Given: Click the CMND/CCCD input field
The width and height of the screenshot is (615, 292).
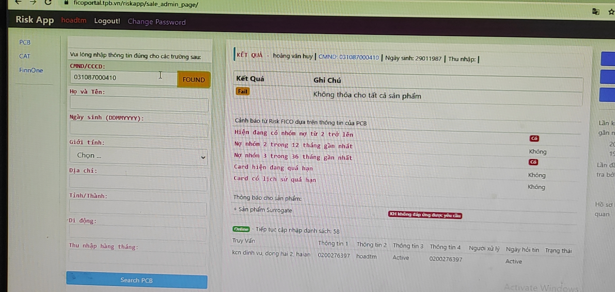Looking at the screenshot, I should tap(124, 78).
